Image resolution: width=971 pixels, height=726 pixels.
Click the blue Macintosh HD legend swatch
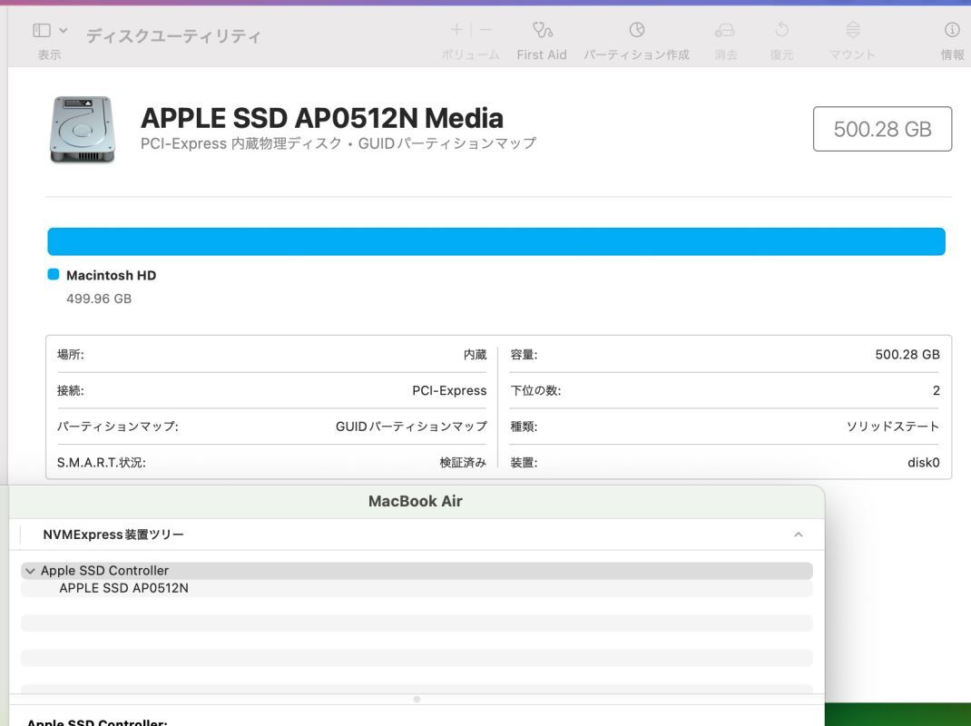pos(54,274)
